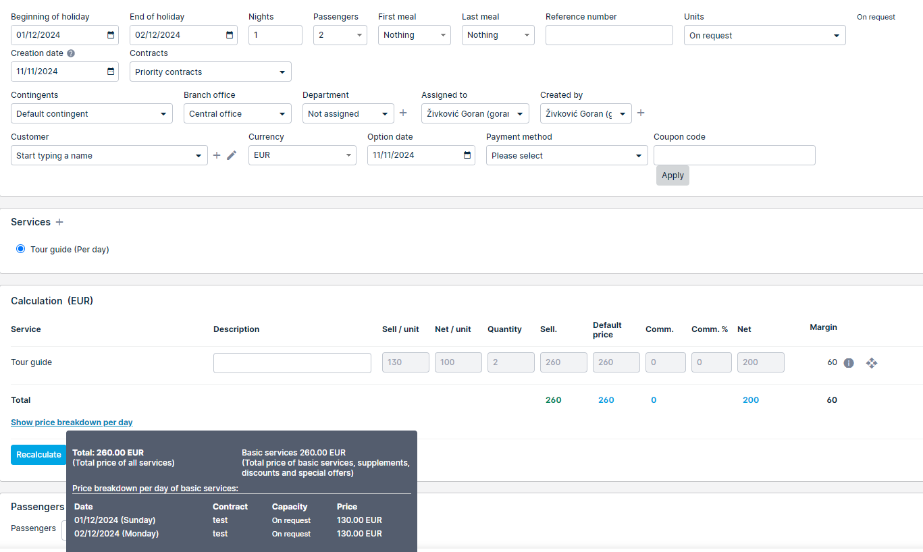923x552 pixels.
Task: Click 'Basic services 260.00 EUR' text
Action: (294, 453)
